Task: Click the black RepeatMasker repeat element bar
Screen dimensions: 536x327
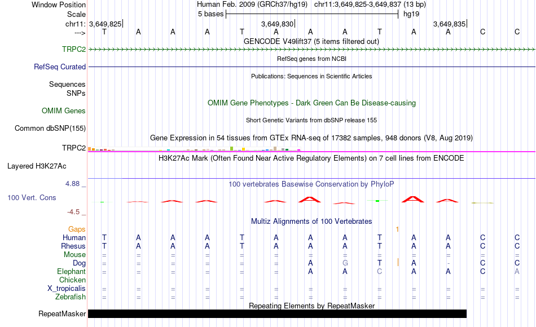Action: (277, 313)
